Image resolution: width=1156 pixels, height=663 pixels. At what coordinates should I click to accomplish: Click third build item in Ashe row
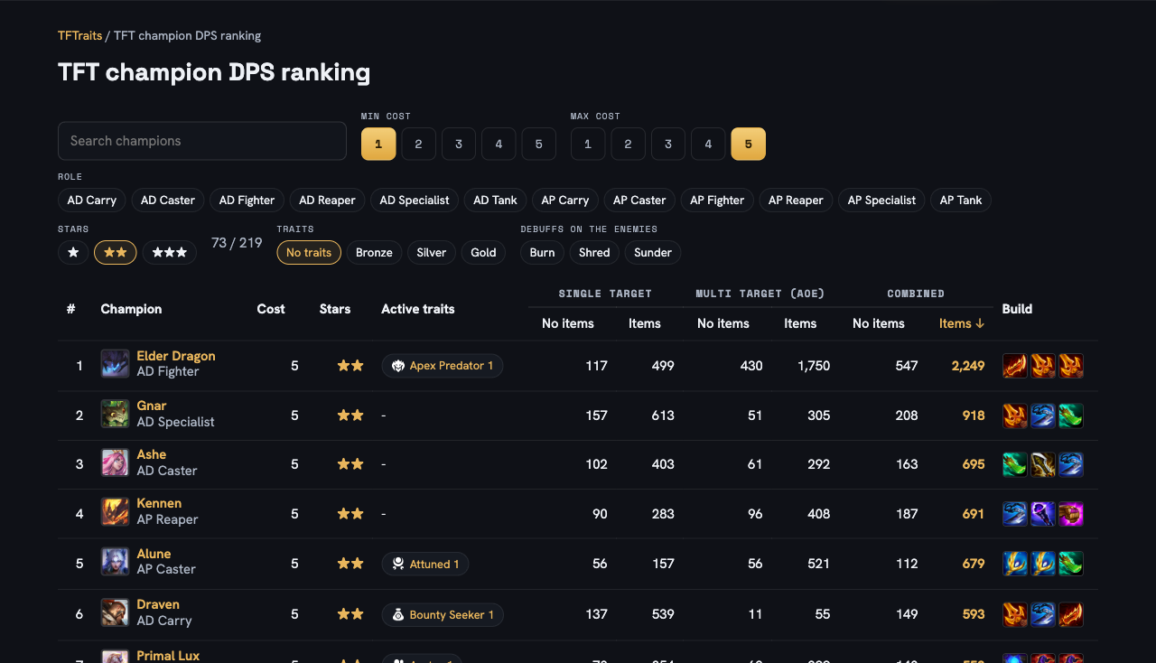[1071, 464]
